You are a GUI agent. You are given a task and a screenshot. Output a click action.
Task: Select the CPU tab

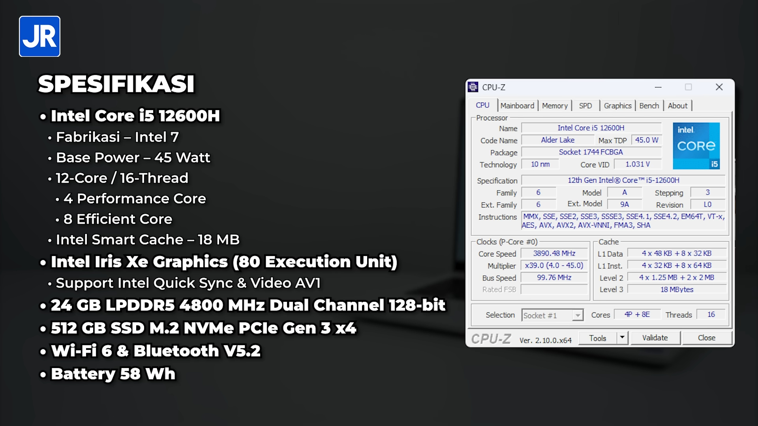(483, 105)
